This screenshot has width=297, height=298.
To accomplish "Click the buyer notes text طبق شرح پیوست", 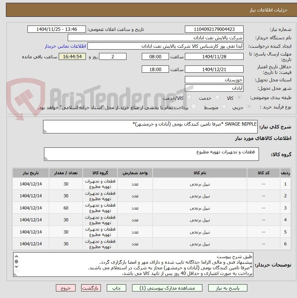I will [x=234, y=257].
